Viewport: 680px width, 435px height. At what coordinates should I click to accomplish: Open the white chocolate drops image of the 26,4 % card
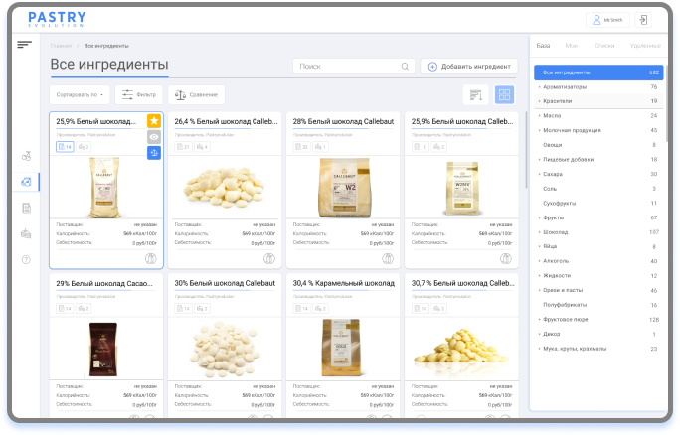coord(225,188)
